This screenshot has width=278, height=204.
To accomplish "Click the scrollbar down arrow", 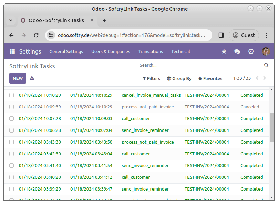I will [271, 197].
